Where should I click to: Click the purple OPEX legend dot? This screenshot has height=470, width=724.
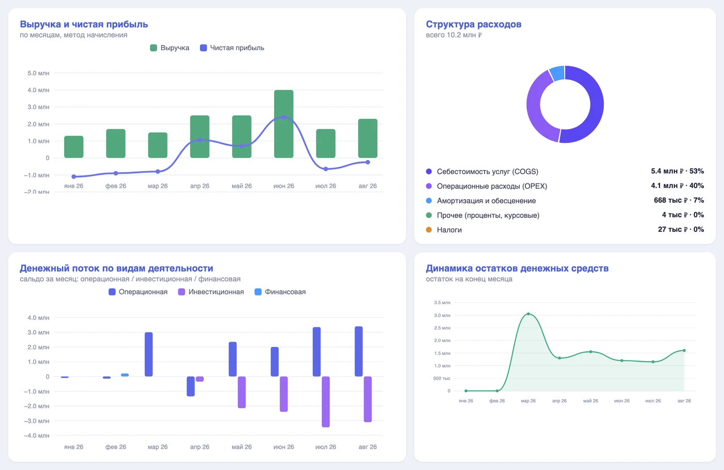click(x=429, y=186)
